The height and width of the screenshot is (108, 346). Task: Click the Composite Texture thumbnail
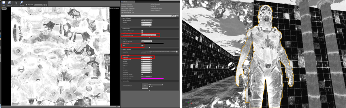point(145,86)
